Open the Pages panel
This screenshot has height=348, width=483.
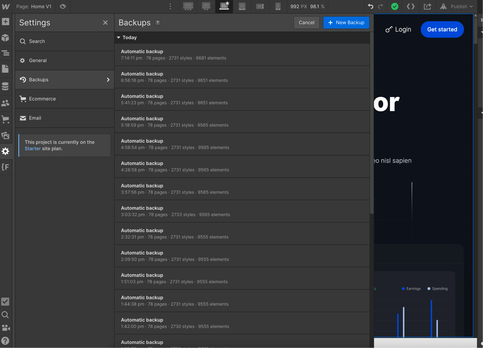point(6,69)
